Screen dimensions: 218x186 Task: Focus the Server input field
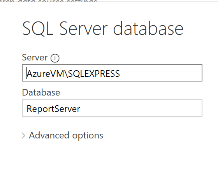(x=112, y=73)
